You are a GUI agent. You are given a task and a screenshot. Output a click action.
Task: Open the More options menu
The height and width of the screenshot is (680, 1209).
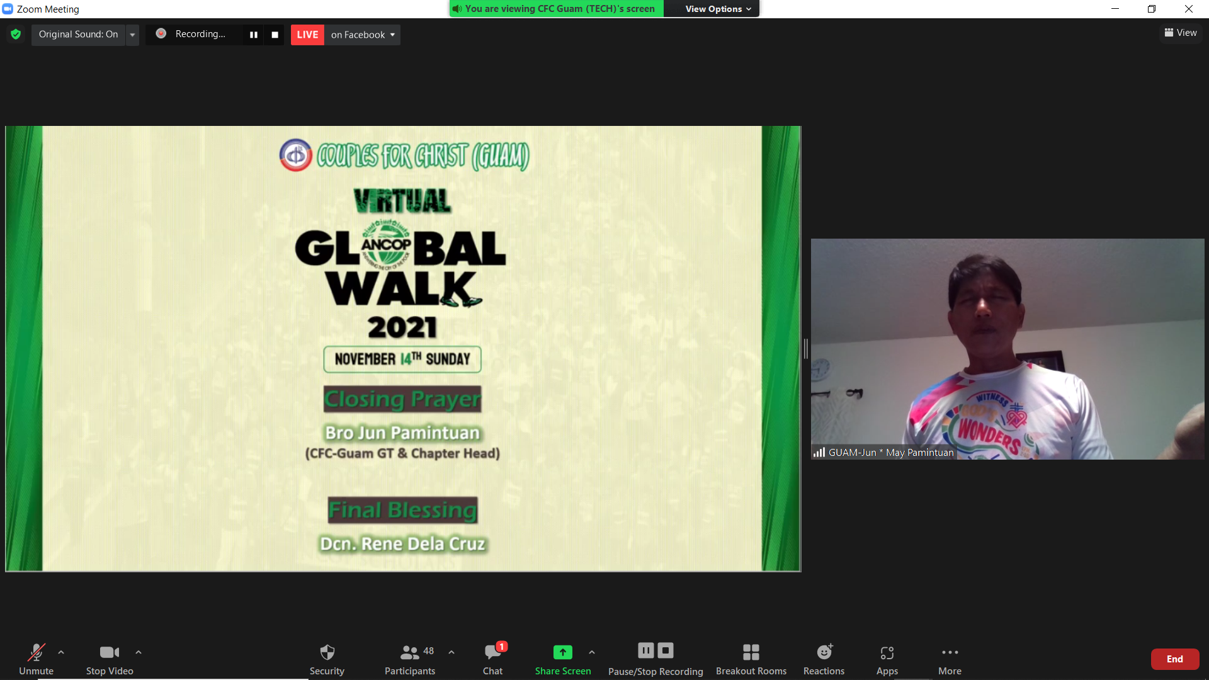[x=950, y=659]
